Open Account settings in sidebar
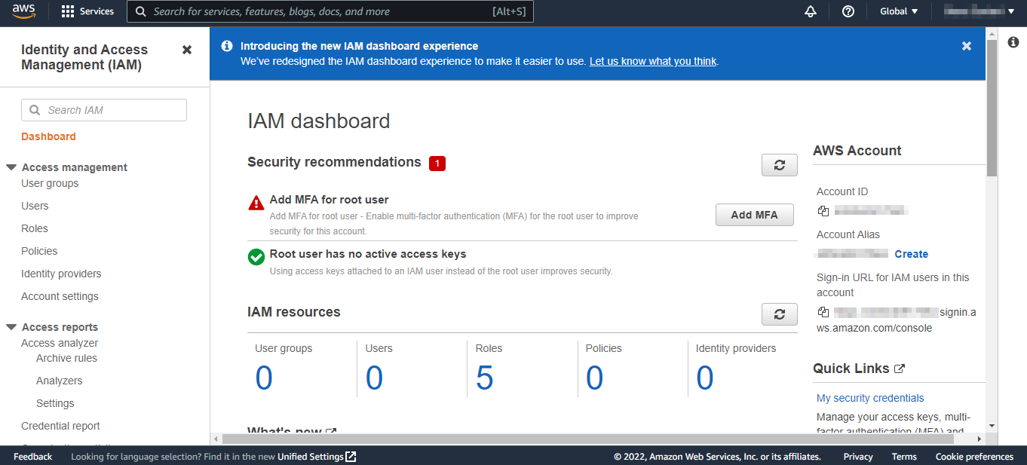The height and width of the screenshot is (465, 1027). coord(60,296)
